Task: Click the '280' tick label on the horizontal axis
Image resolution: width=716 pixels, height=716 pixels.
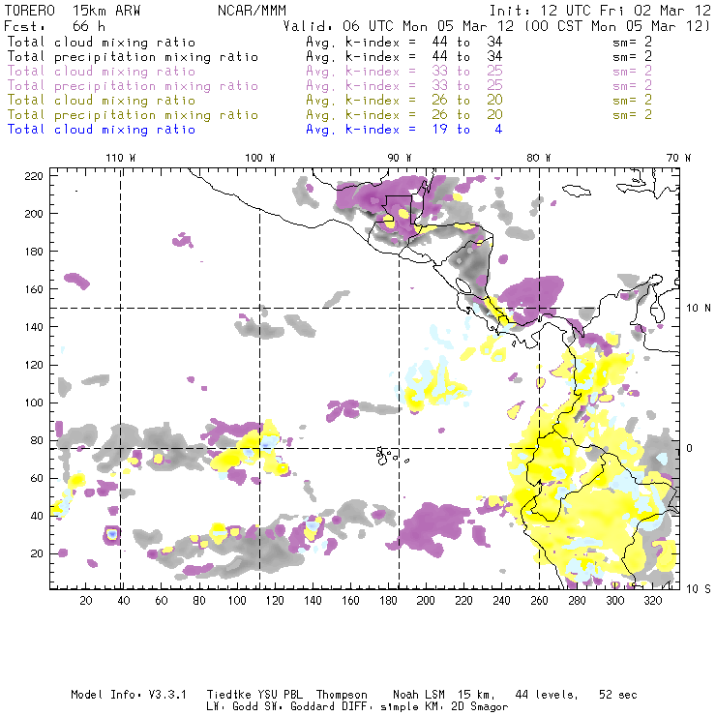Action: (x=578, y=601)
